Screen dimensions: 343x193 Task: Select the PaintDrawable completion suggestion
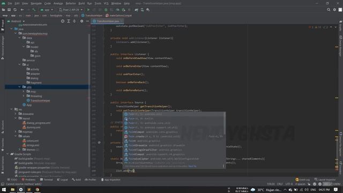click(174, 145)
